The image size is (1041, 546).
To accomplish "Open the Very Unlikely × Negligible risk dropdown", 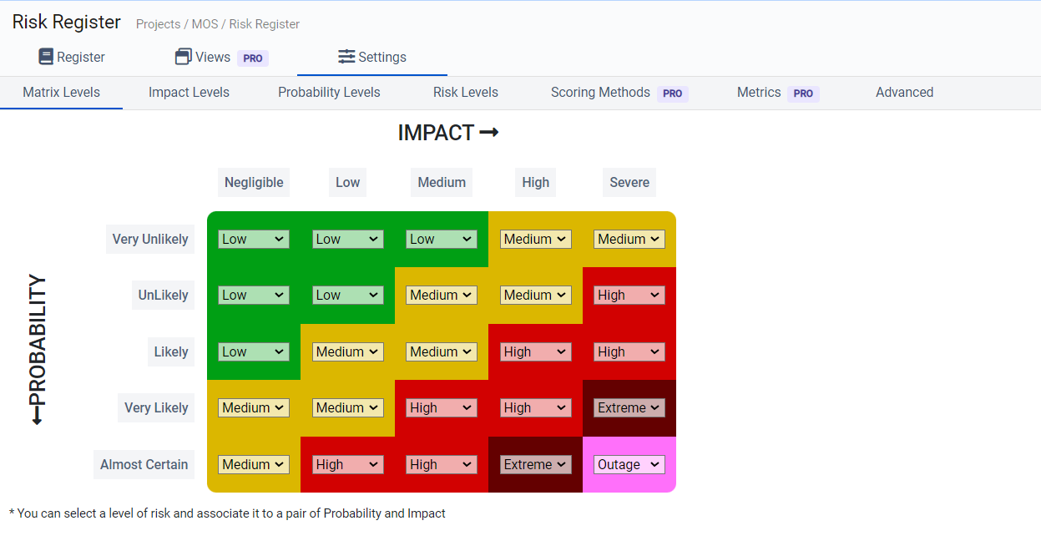I will pyautogui.click(x=253, y=239).
